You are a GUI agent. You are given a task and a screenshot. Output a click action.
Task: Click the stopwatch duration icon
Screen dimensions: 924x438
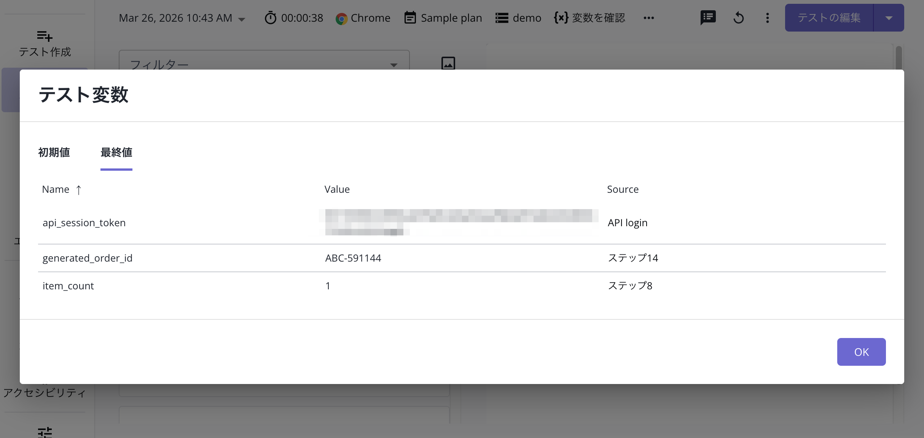(270, 18)
